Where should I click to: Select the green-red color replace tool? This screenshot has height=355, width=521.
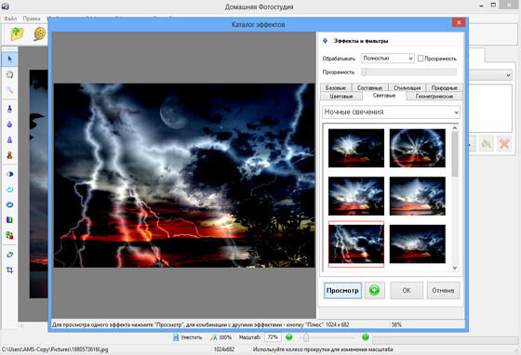point(9,235)
